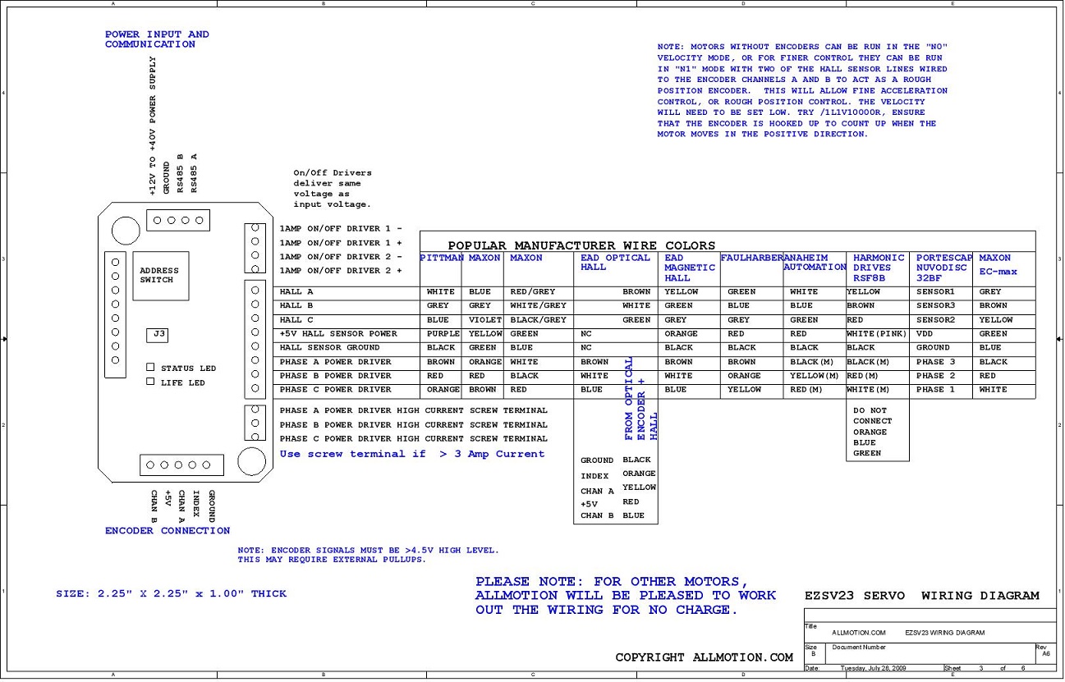Screen dimensions: 1065x682
Task: Select the CHAN A YELLOW entry in encoder box
Action: [x=617, y=489]
